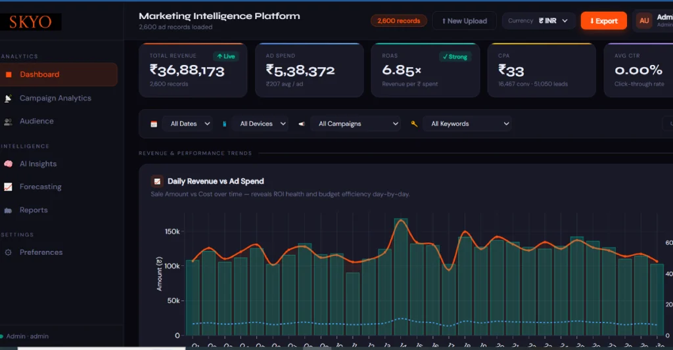Click Marketing Intelligence Platform heading
Screen dimensions: 673x350
[x=220, y=16]
